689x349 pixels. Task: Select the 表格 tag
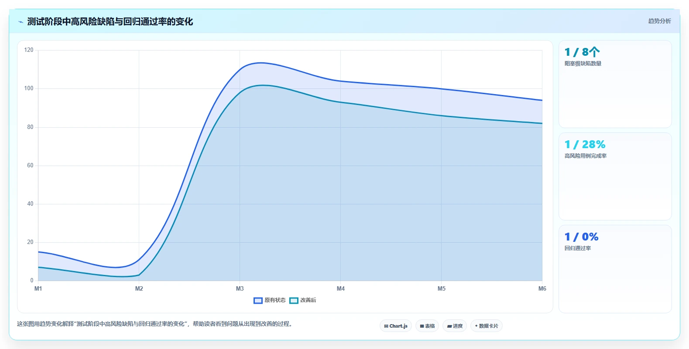click(x=427, y=326)
